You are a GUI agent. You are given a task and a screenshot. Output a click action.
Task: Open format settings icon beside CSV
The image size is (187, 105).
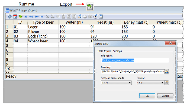(166, 83)
